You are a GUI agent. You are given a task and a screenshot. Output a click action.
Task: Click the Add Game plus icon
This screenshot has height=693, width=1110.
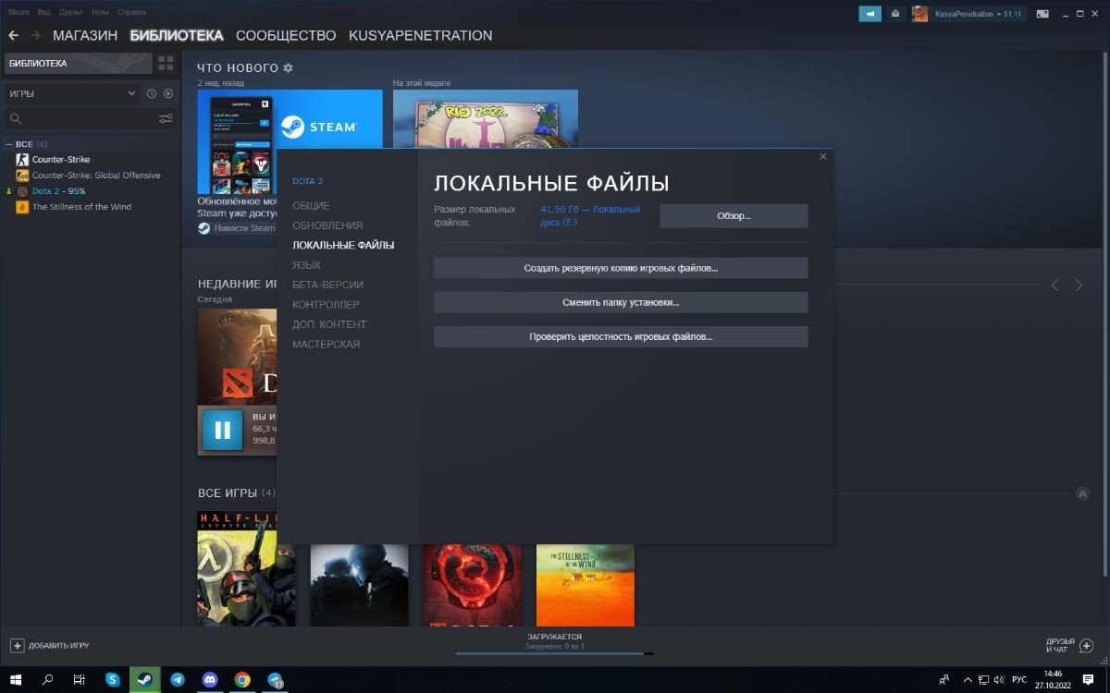coord(17,645)
